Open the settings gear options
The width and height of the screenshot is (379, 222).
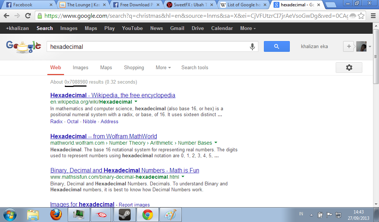[x=349, y=67]
